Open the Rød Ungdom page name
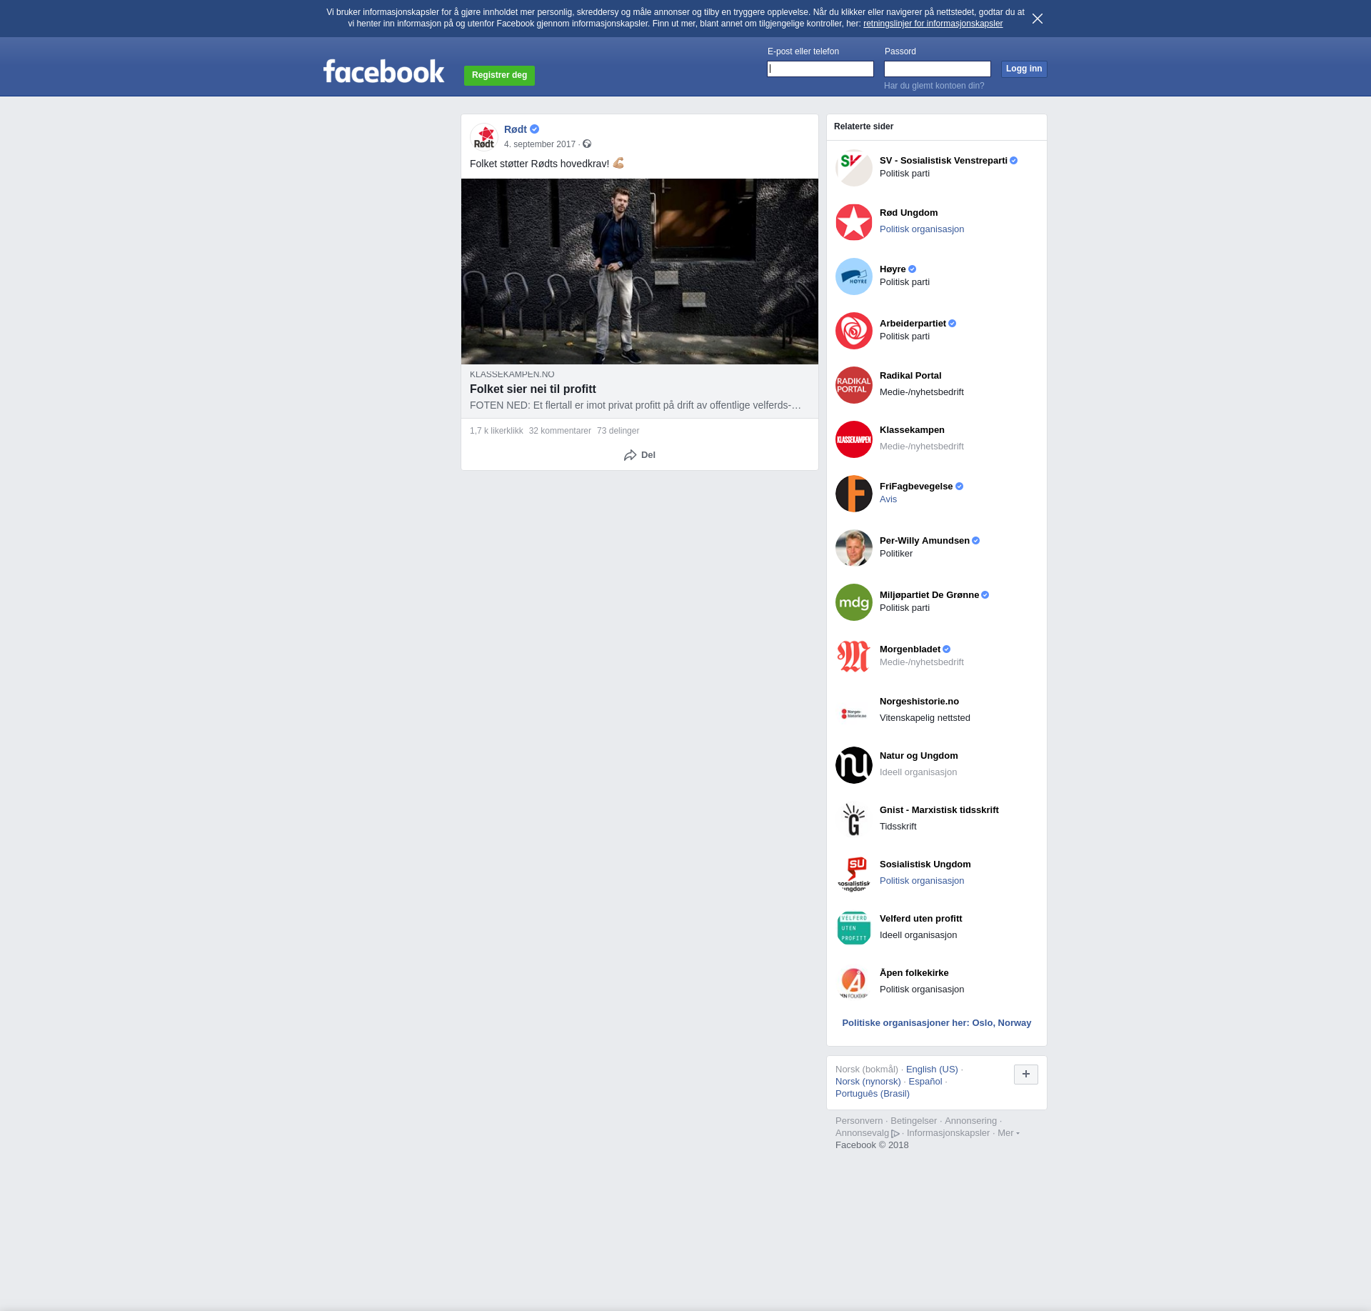Screen dimensions: 1371x1311 click(908, 213)
